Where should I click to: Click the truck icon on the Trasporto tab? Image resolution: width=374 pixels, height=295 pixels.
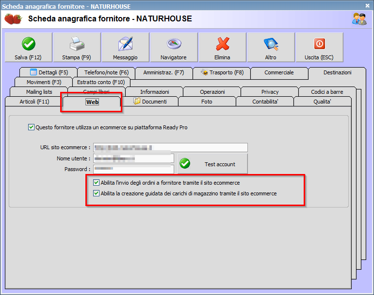tap(204, 72)
